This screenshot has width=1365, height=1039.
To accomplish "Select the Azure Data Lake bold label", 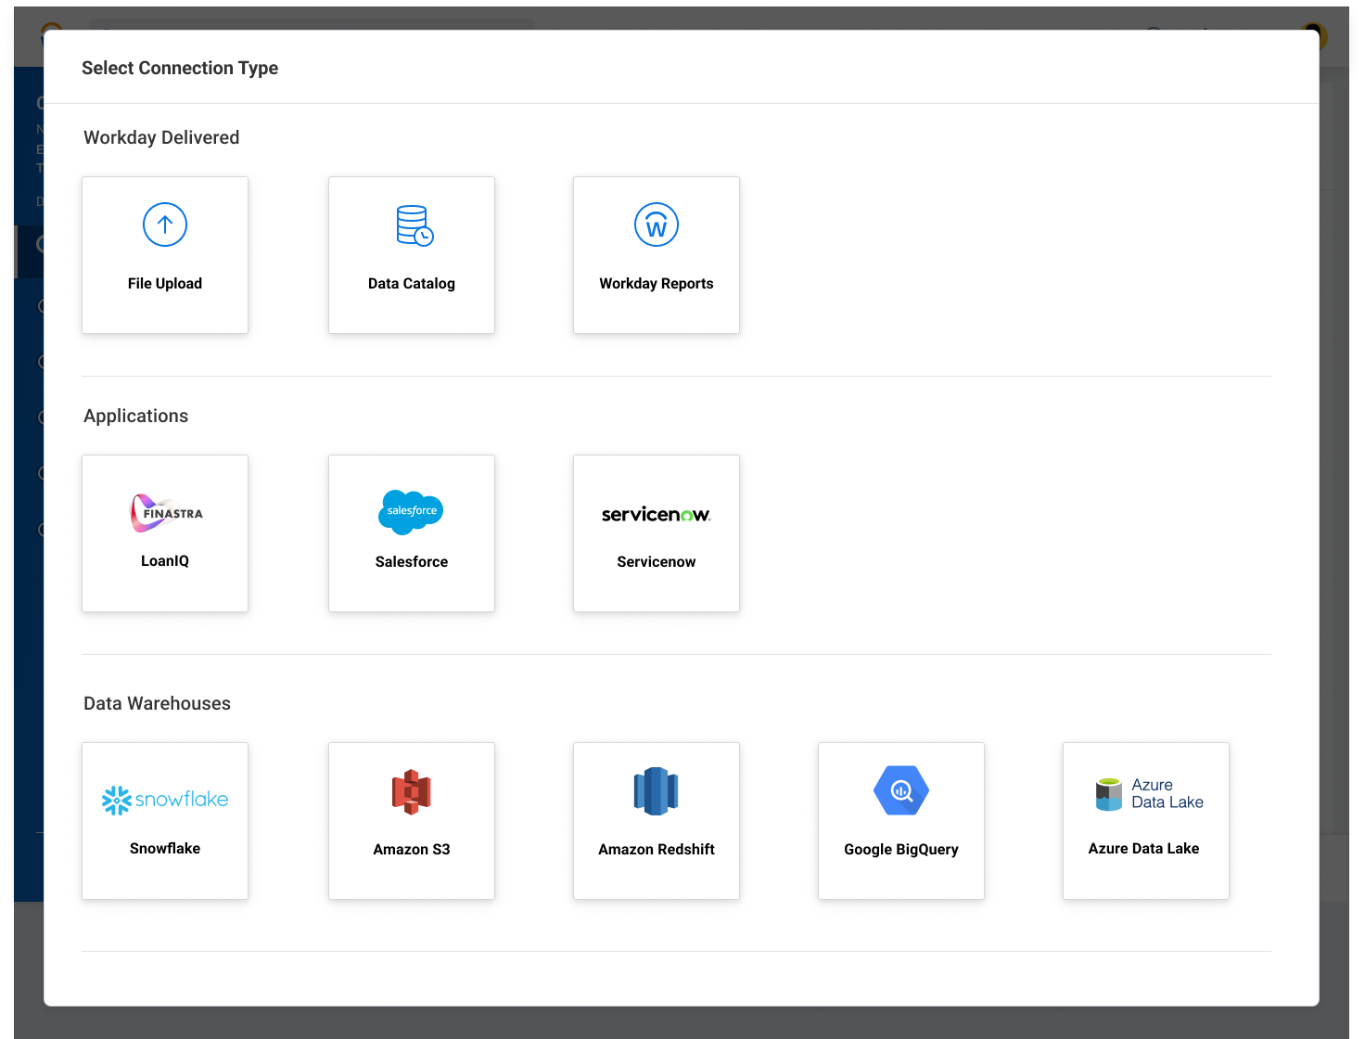I will (1144, 849).
